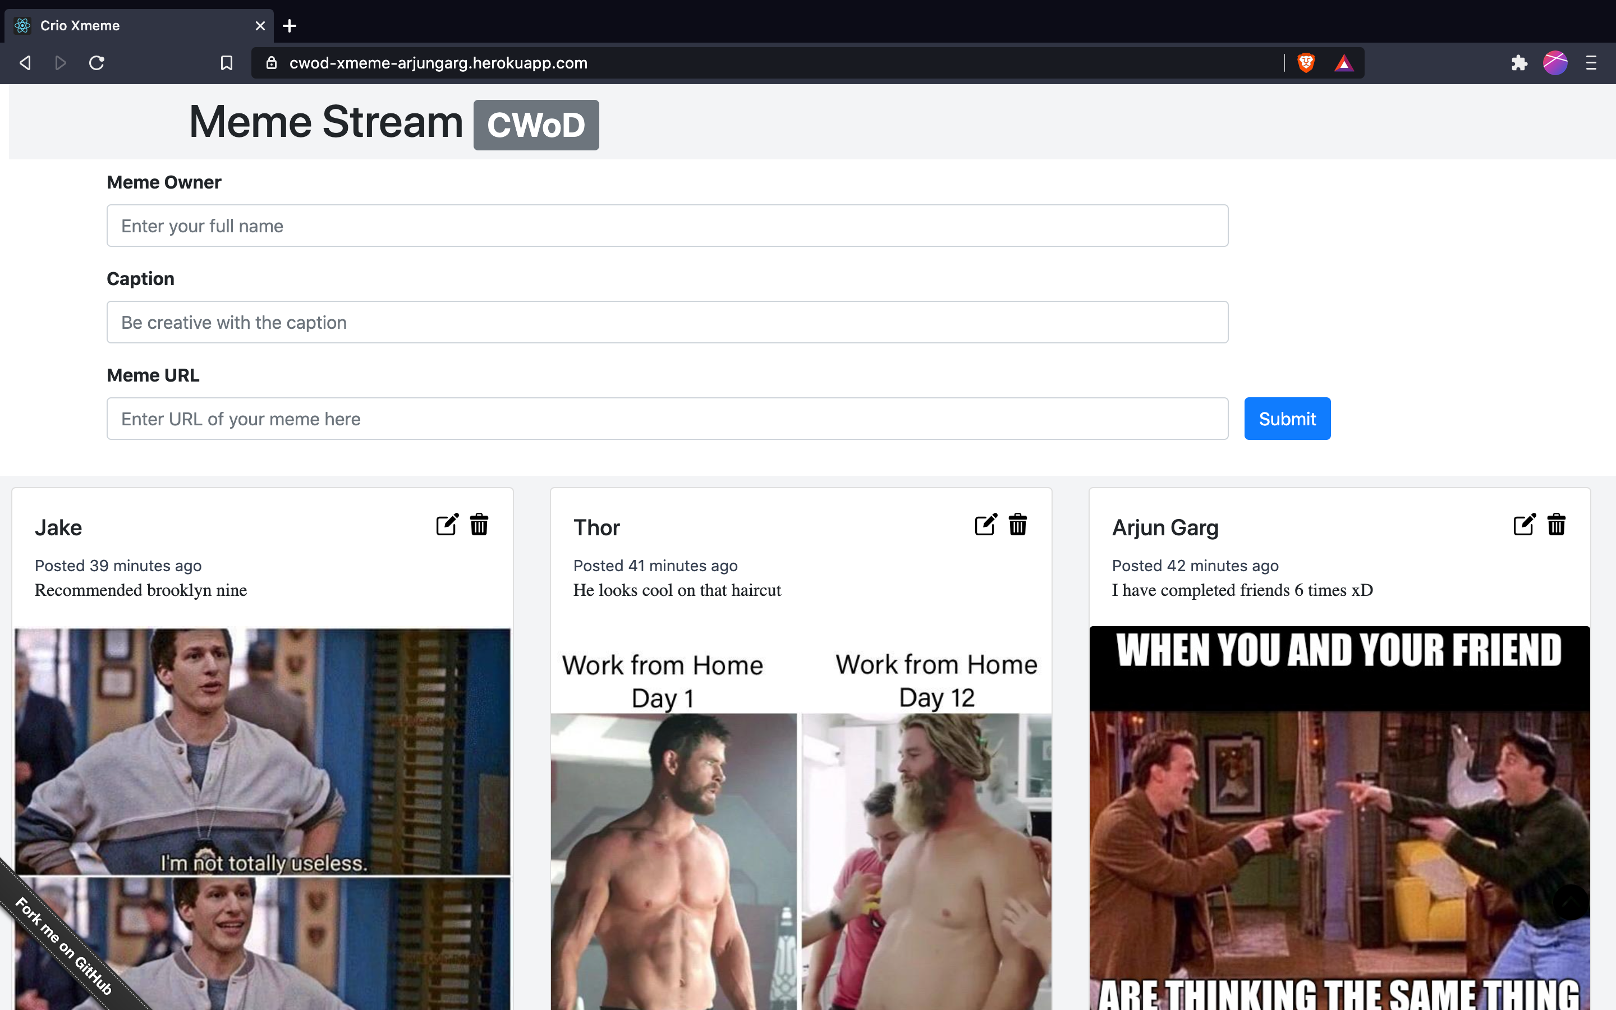Click the Brave Rewards triangle icon
The image size is (1616, 1010).
pos(1343,63)
